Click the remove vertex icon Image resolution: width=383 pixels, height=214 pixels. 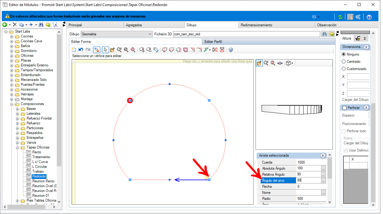tap(149, 50)
